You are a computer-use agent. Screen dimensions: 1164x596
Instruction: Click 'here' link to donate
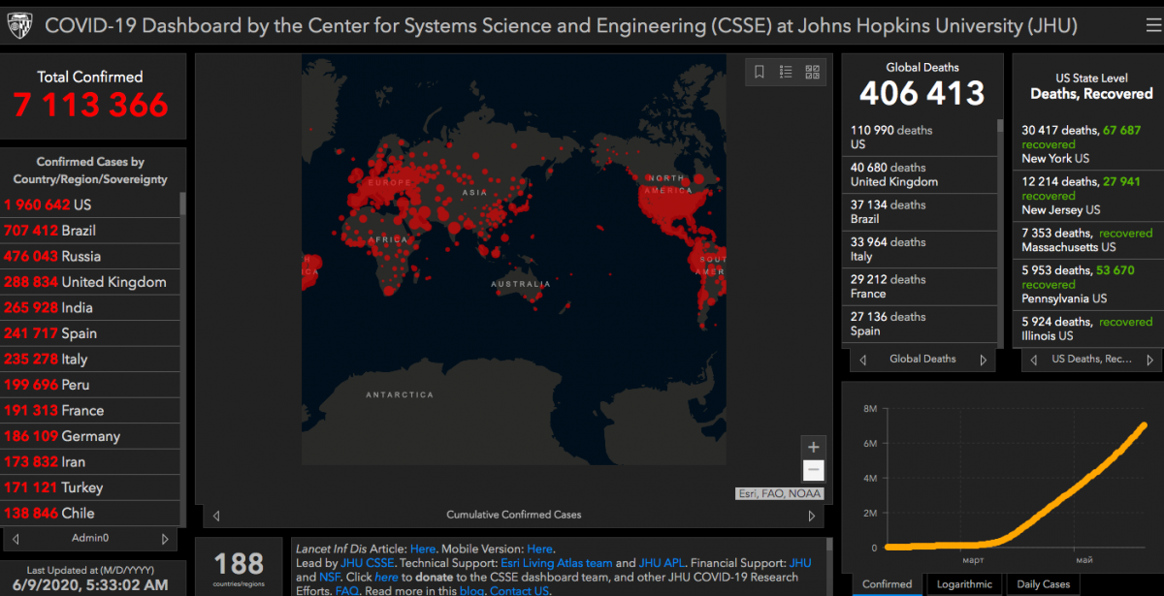click(x=387, y=577)
